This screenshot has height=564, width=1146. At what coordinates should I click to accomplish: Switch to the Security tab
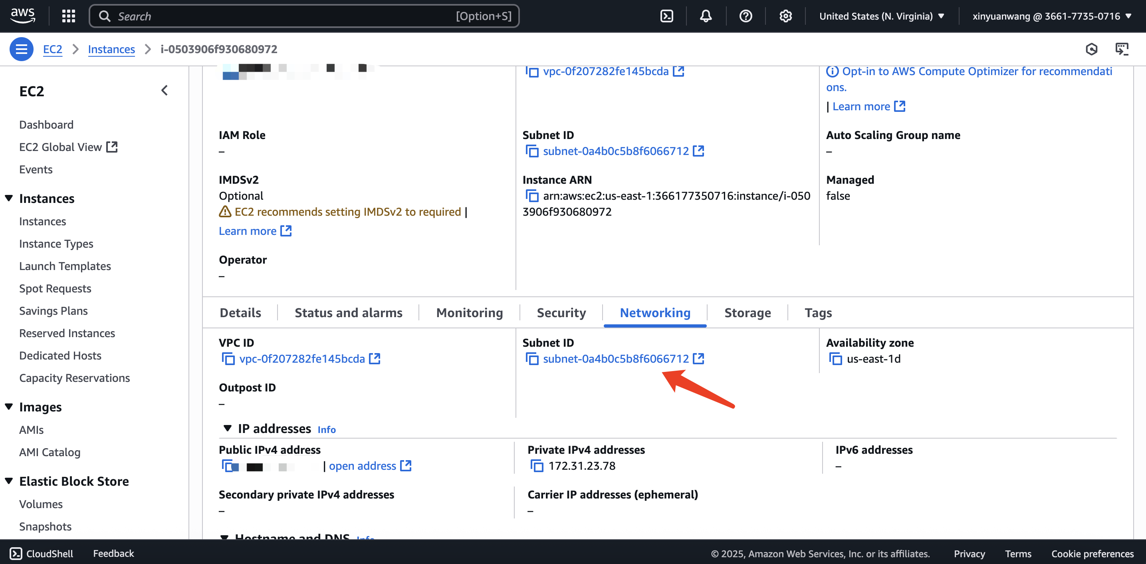(561, 313)
